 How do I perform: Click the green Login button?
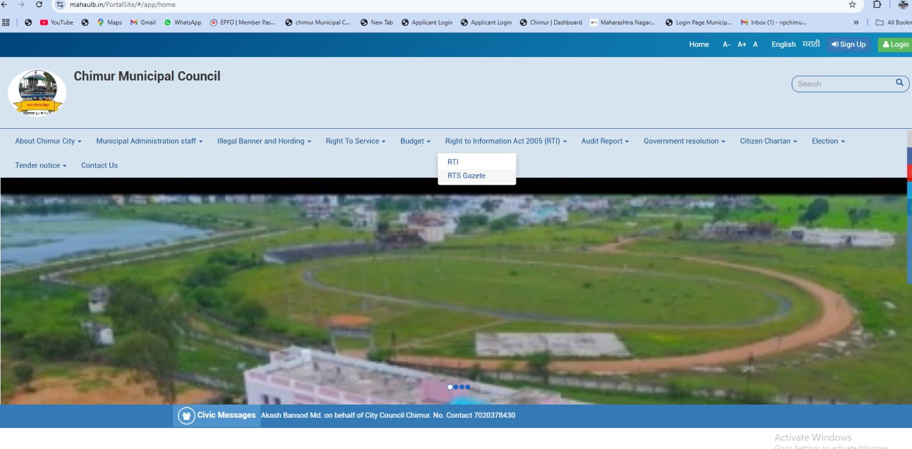coord(895,44)
